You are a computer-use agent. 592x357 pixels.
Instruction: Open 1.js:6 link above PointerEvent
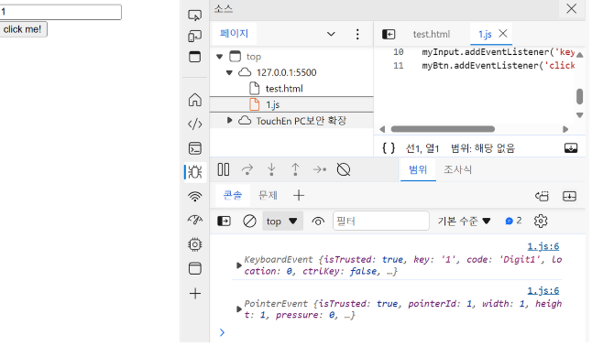tap(543, 291)
